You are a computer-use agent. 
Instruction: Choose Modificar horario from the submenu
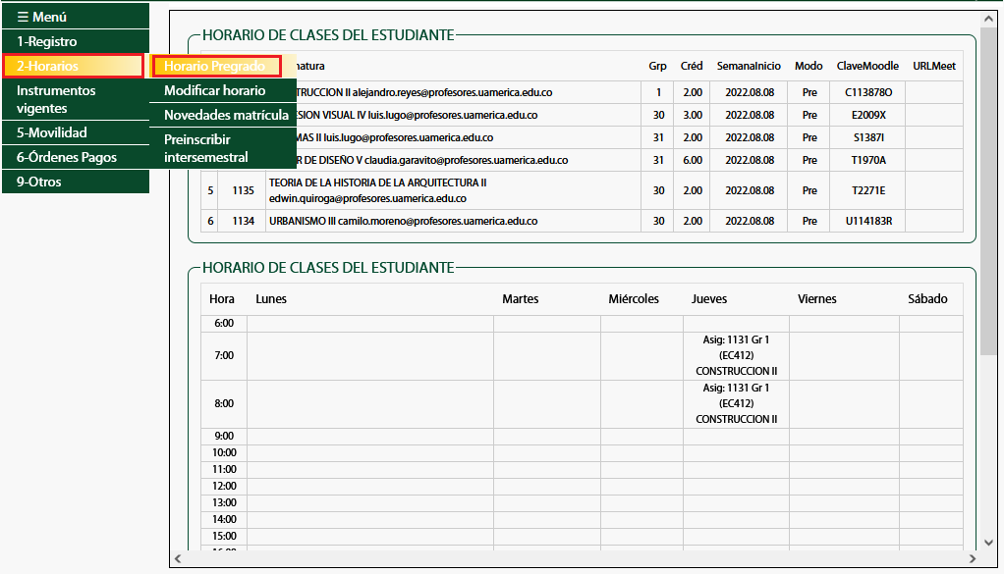click(223, 91)
